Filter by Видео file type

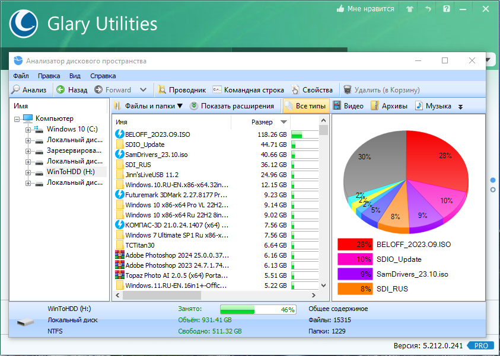click(348, 105)
